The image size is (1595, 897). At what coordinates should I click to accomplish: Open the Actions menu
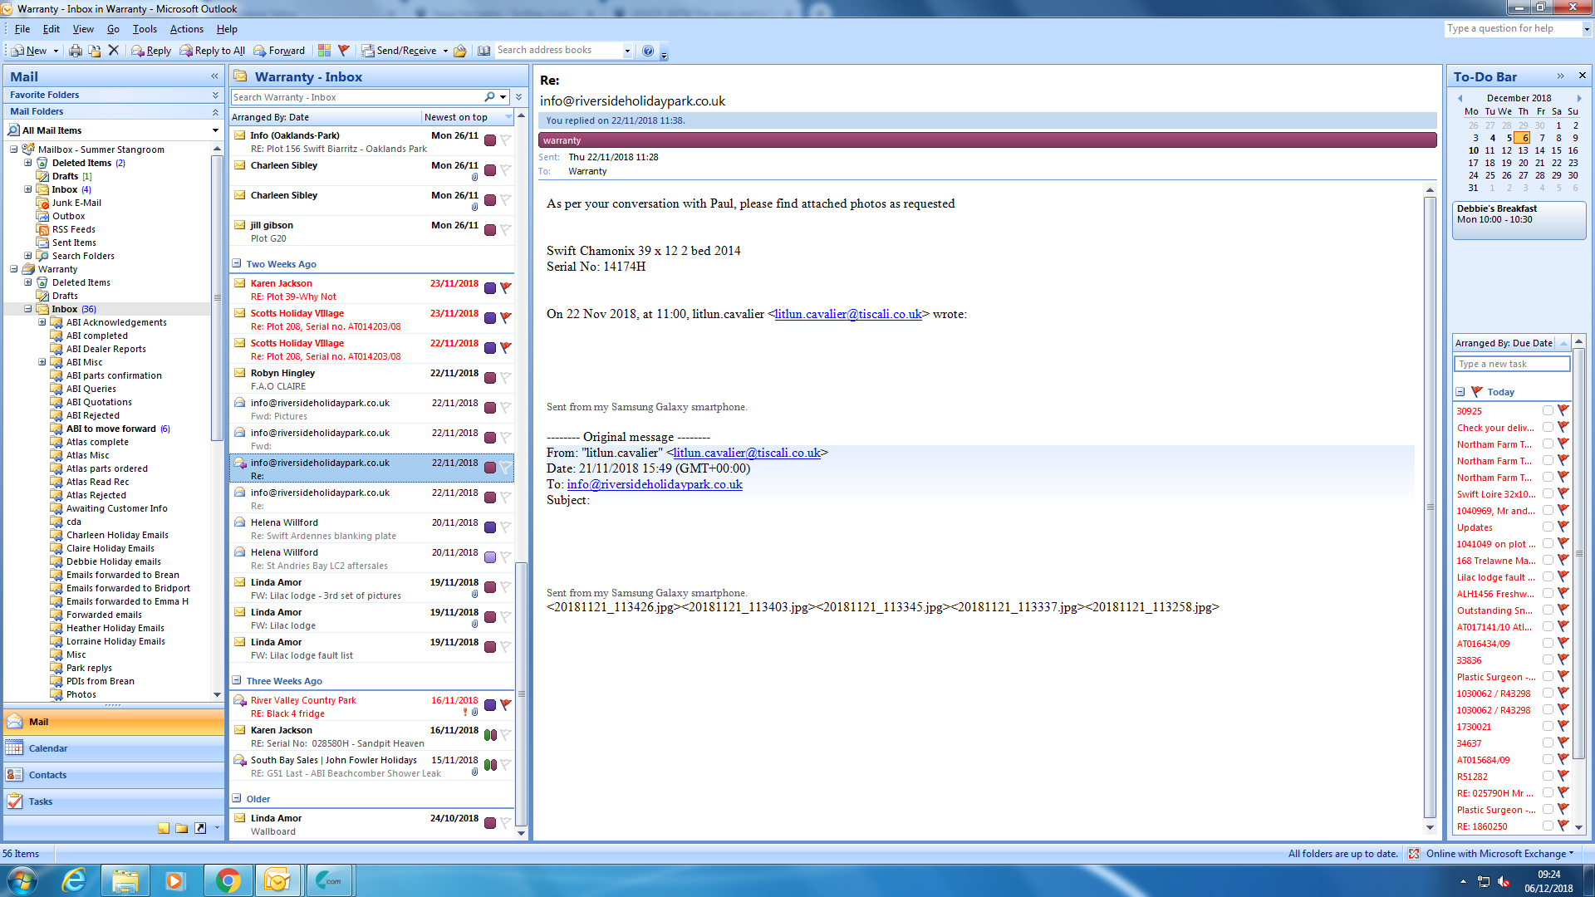[x=186, y=29]
